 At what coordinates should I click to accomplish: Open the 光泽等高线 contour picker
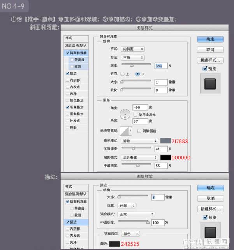point(125,131)
